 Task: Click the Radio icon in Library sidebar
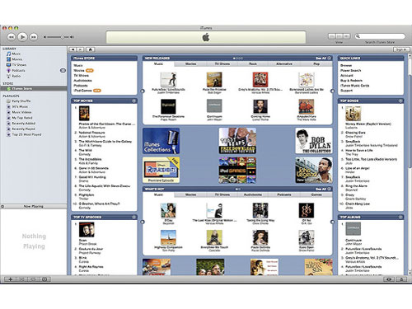8,76
